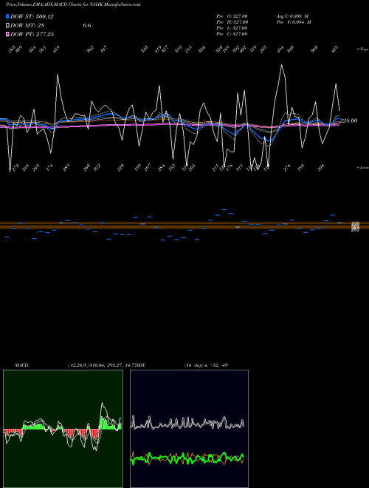Click the blue DOW ST legend swatch
The width and height of the screenshot is (369, 488).
(x=8, y=16)
